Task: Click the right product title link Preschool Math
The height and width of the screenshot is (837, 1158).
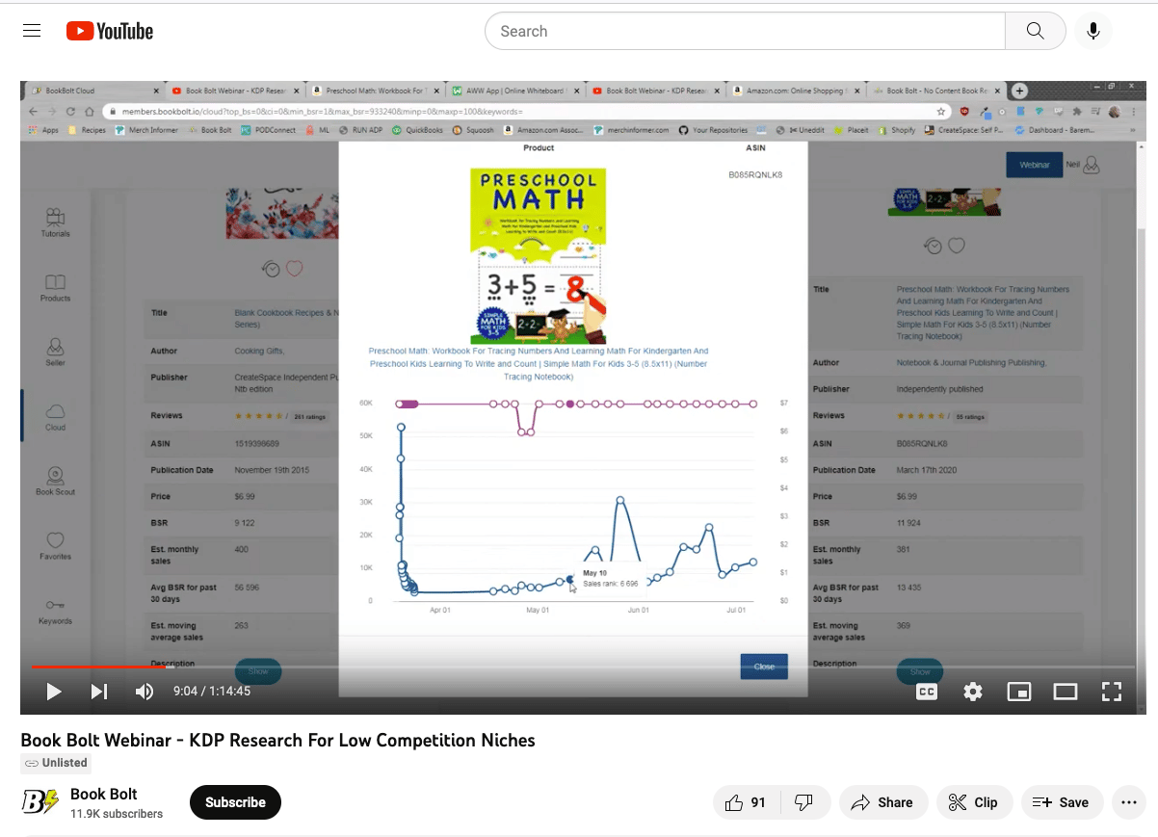Action: (983, 312)
